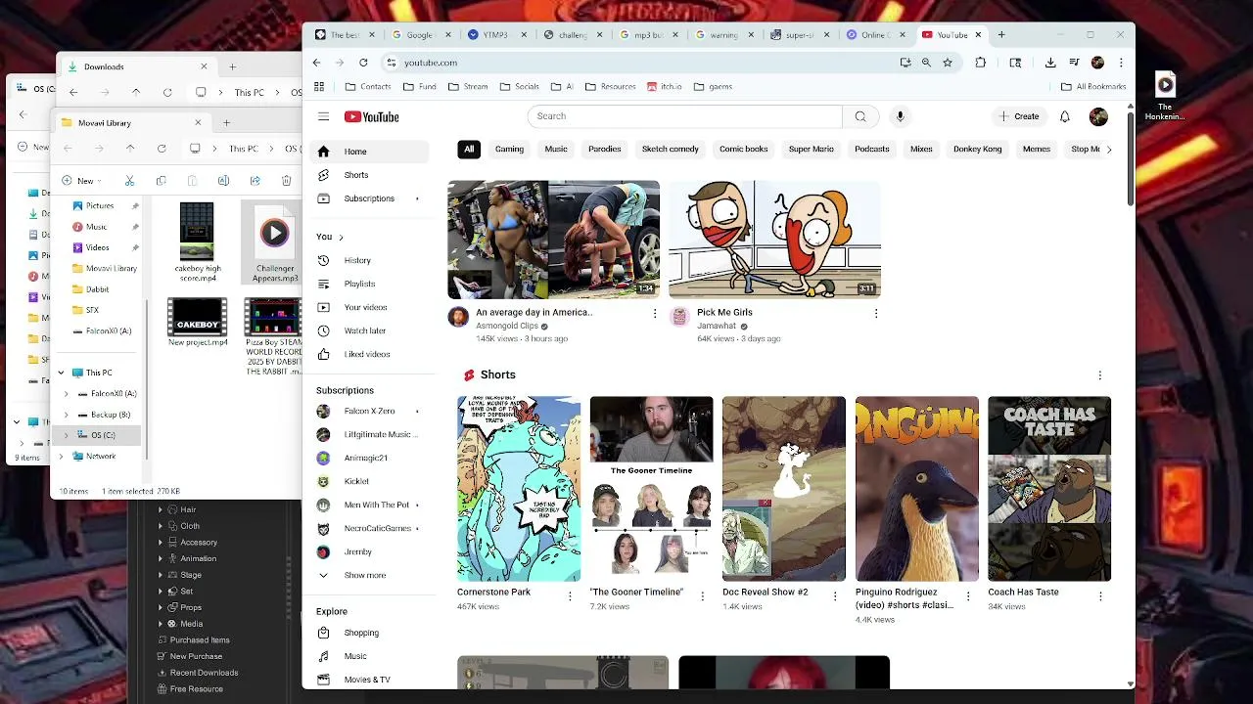
Task: Select the Gaming filter chip
Action: coord(509,150)
